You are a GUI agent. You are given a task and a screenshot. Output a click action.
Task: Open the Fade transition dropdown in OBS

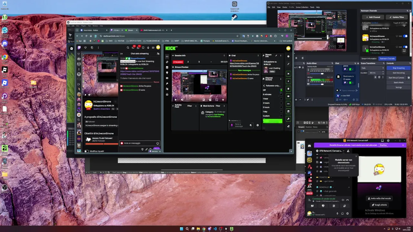[373, 68]
